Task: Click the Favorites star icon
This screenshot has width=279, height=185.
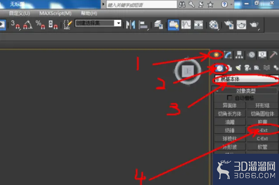Action: pos(210,4)
